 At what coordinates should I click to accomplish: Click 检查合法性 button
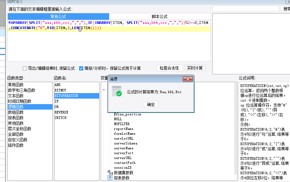click(169, 68)
